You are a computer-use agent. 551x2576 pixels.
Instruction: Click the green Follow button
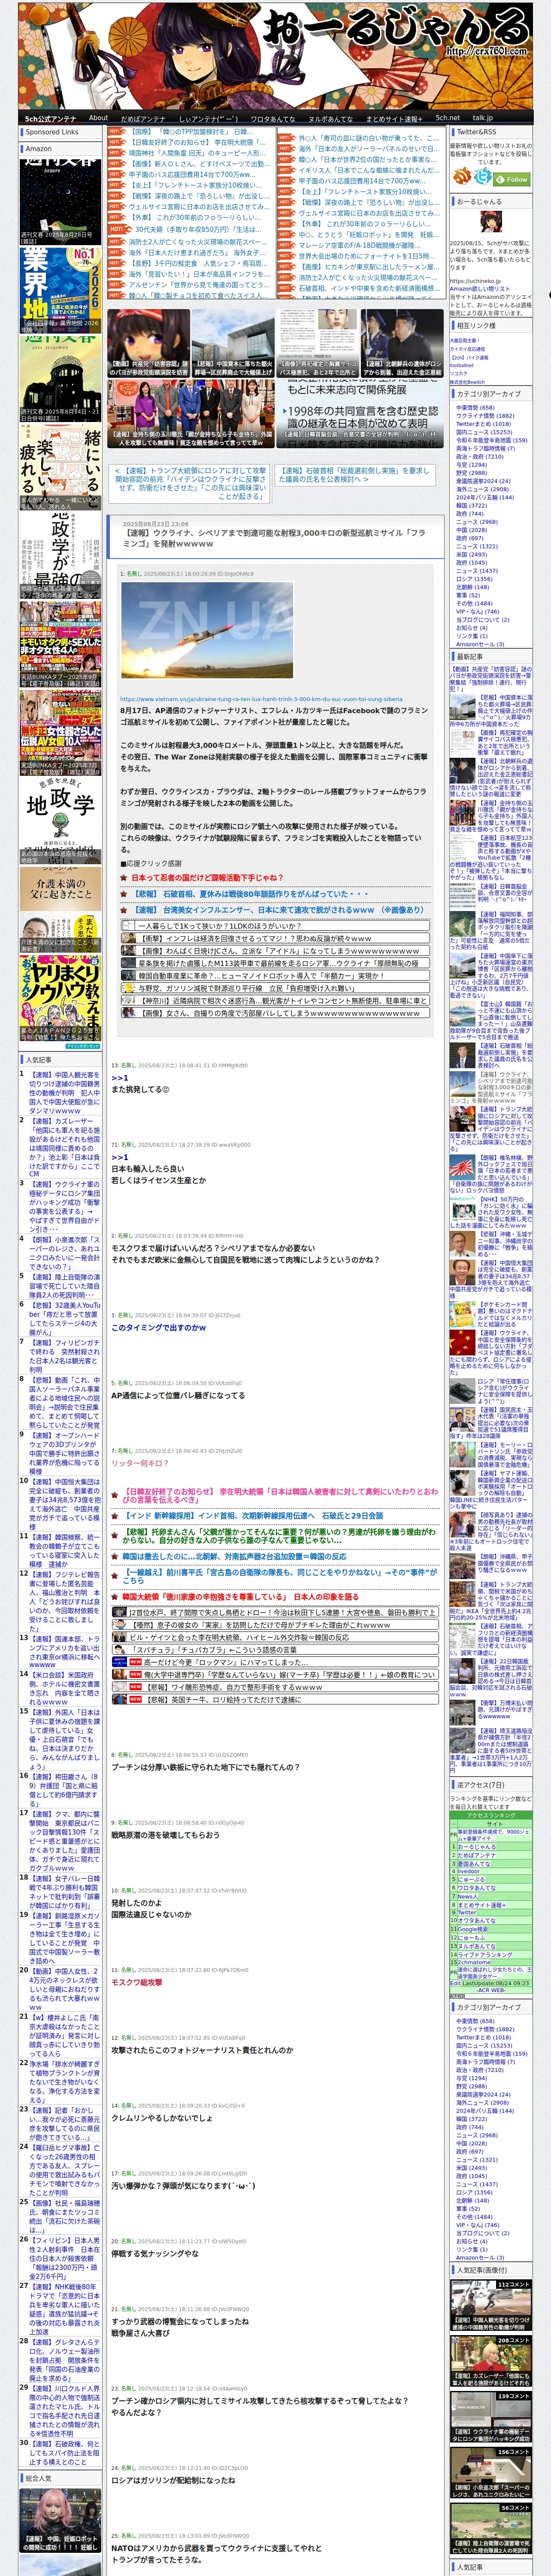point(512,179)
